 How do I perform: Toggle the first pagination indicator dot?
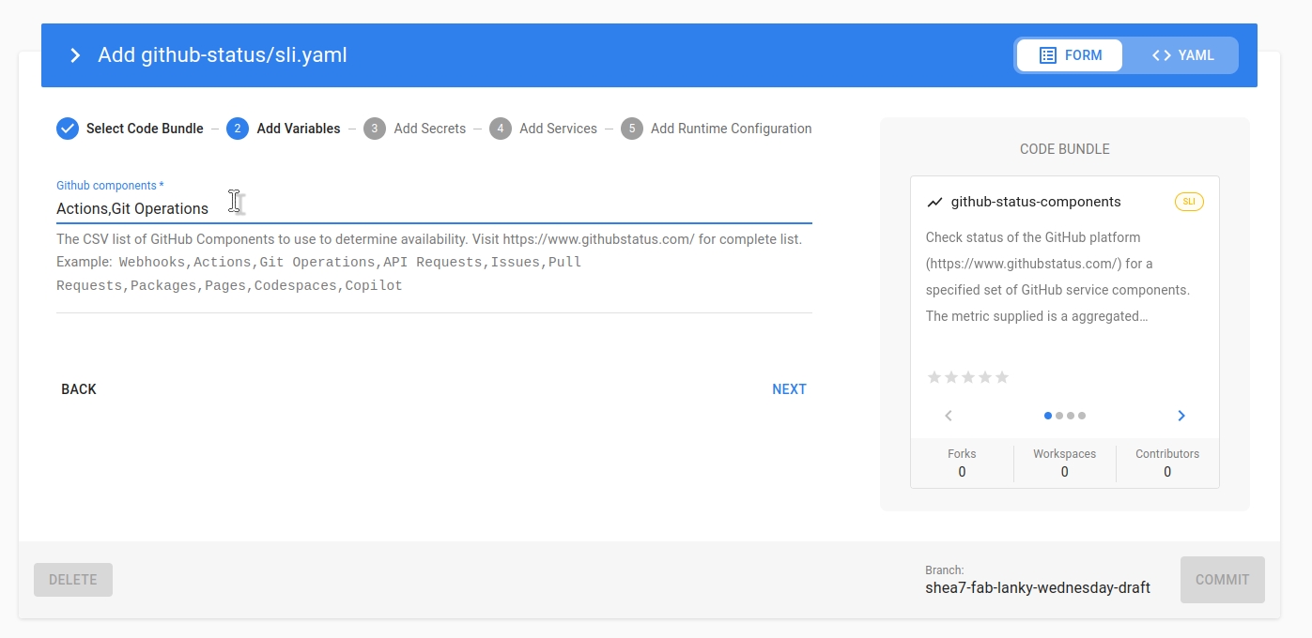click(x=1048, y=416)
